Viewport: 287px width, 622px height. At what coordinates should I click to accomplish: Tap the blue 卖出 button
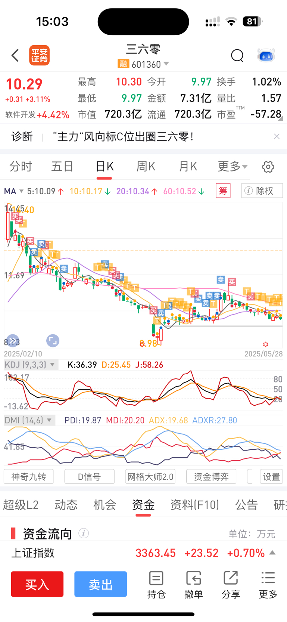point(100,584)
